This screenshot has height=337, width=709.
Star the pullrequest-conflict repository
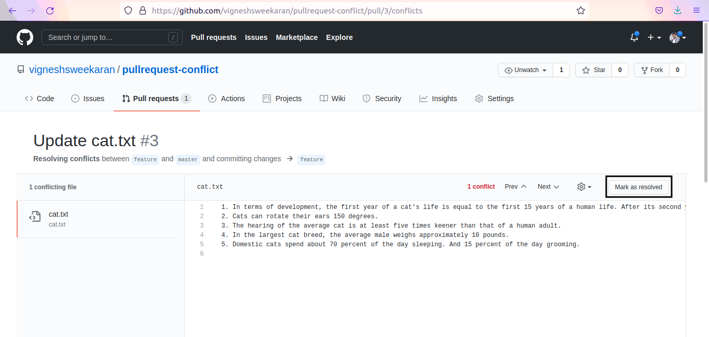tap(593, 69)
